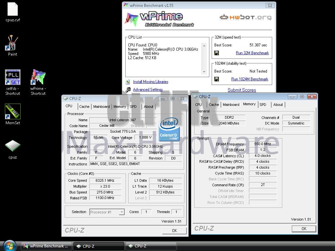Screen dimensions: 335x251
Task: Click the Core Speed 6325.1 MHz field
Action: [x=105, y=180]
